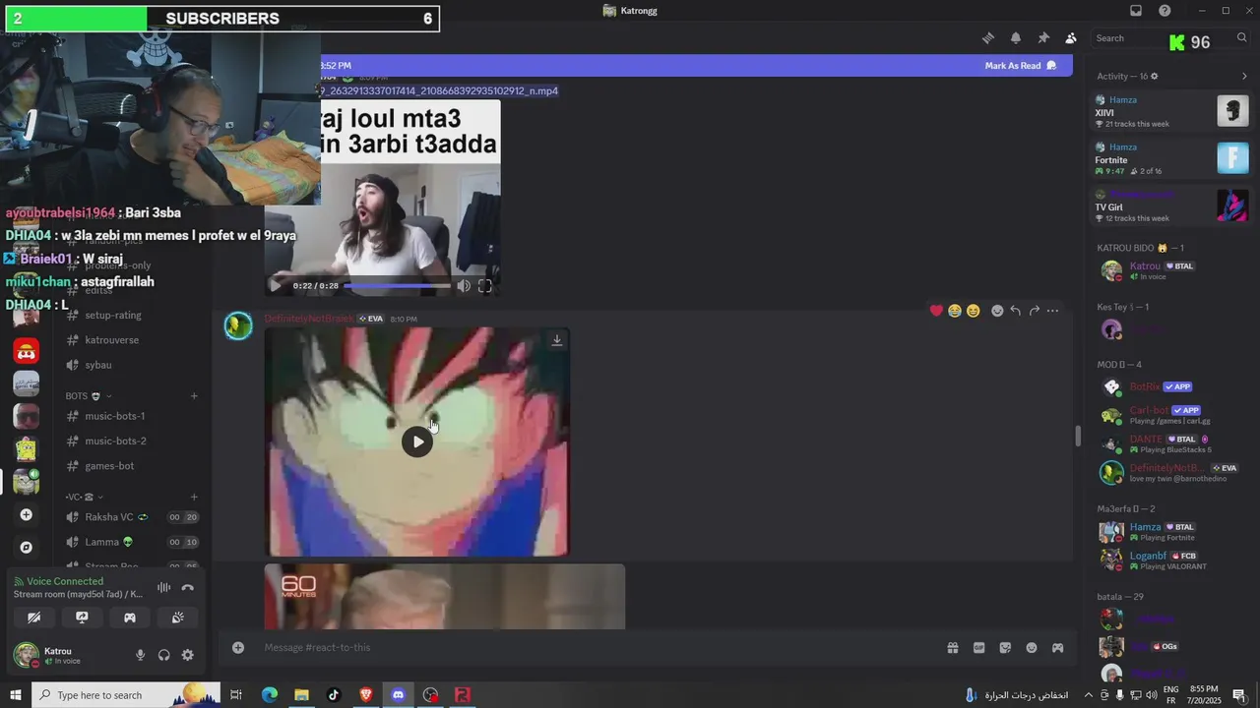Image resolution: width=1260 pixels, height=708 pixels.
Task: Show hidden system tray icons
Action: click(x=1089, y=695)
